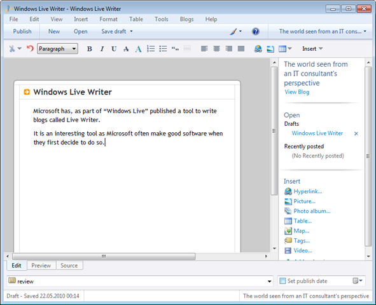The image size is (376, 305).
Task: Click the Hyperlink sidebar icon
Action: (x=288, y=191)
